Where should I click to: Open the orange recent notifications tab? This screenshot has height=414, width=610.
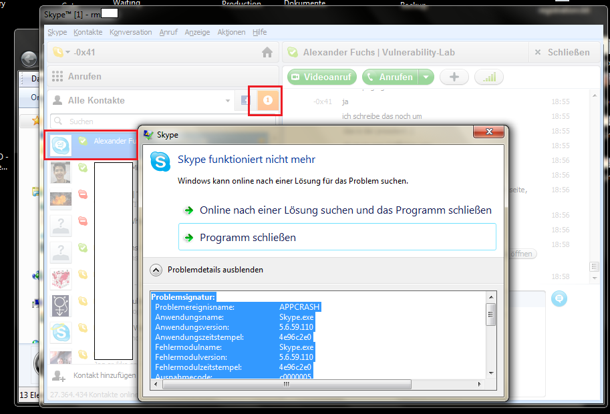[268, 100]
